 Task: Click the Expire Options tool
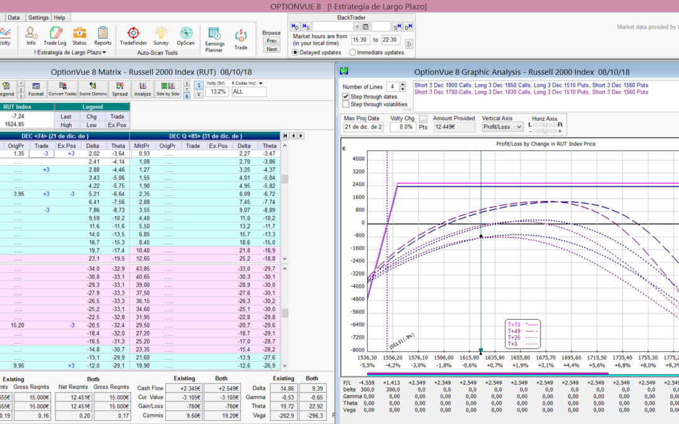tap(92, 89)
